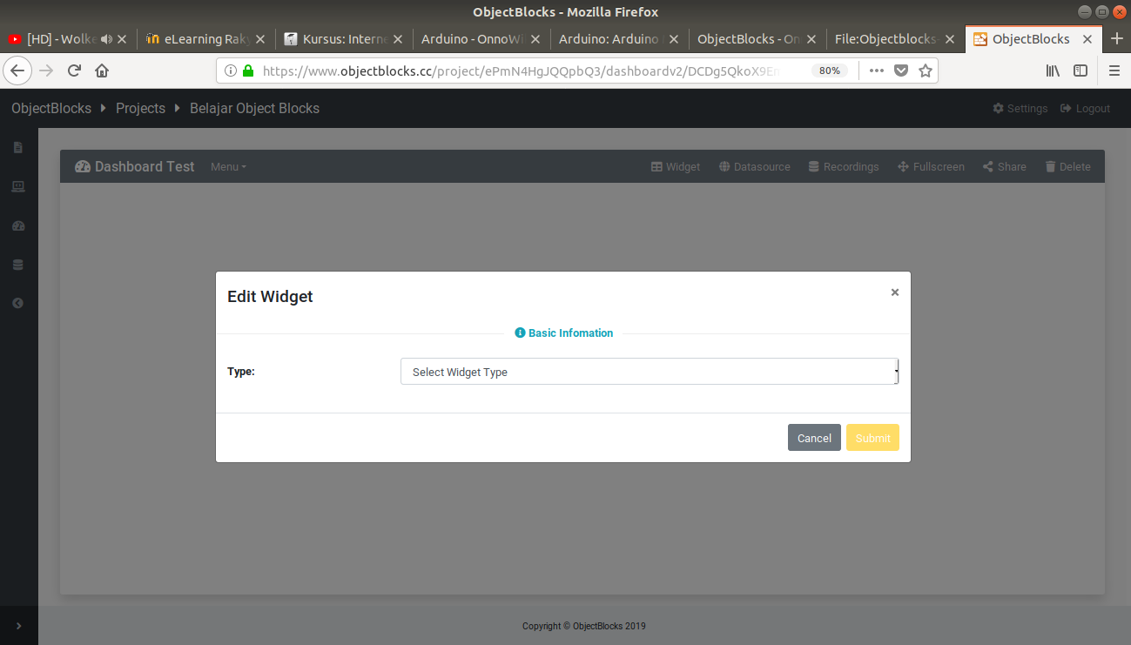Click the laptop icon in left sidebar
Screen dimensions: 1131x645
pyautogui.click(x=18, y=186)
